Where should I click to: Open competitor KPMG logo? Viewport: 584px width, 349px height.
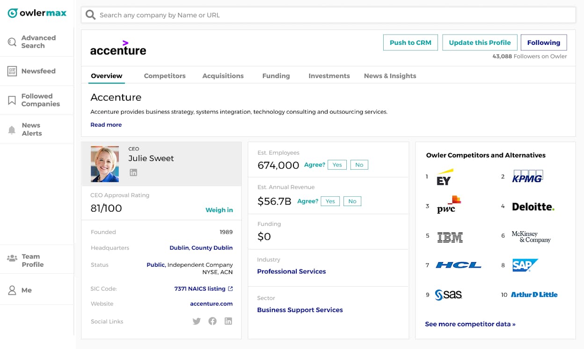(x=527, y=176)
